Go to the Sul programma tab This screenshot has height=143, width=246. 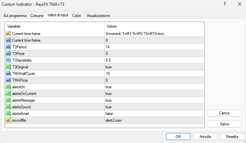tap(15, 16)
